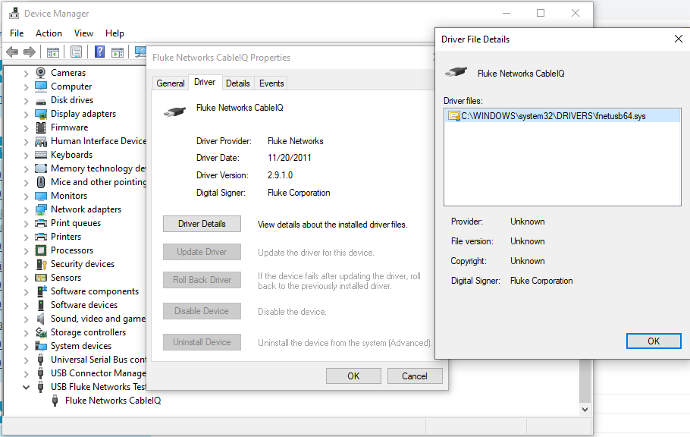Select the Firmware tree item label
The height and width of the screenshot is (437, 690).
pos(70,127)
